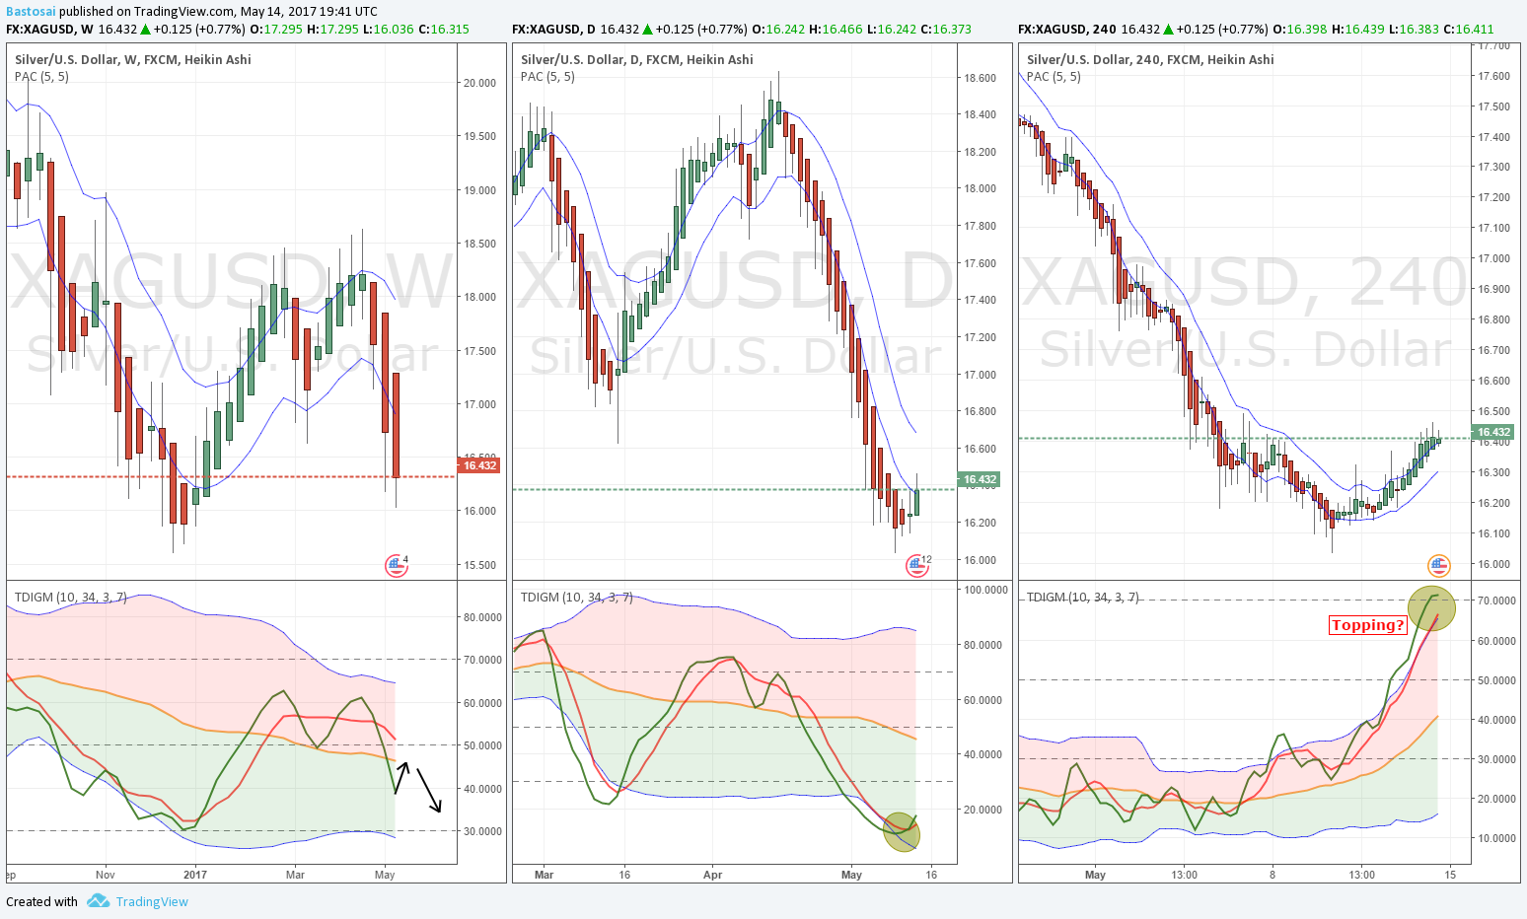Click the US flag event icon on daily chart
The height and width of the screenshot is (919, 1527).
(916, 565)
